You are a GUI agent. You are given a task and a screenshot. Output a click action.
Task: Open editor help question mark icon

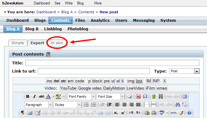click(x=189, y=113)
